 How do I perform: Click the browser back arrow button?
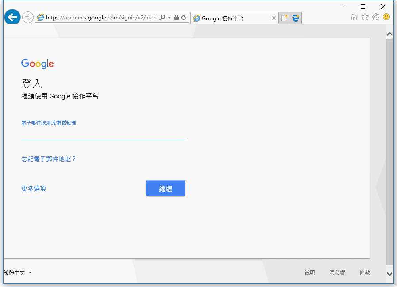[x=12, y=17]
